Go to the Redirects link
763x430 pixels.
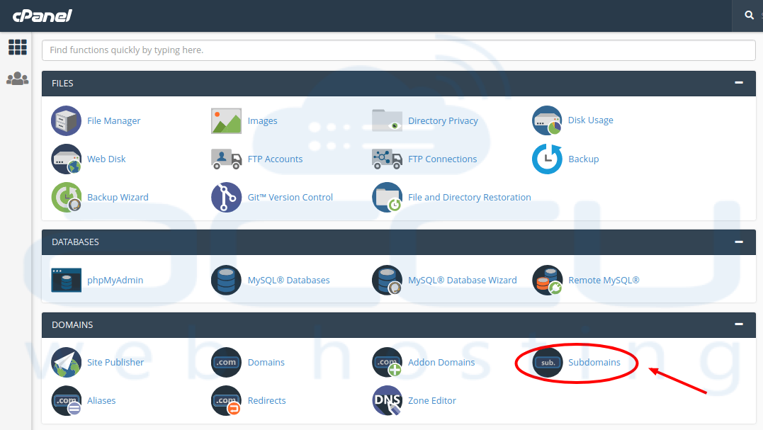[266, 400]
